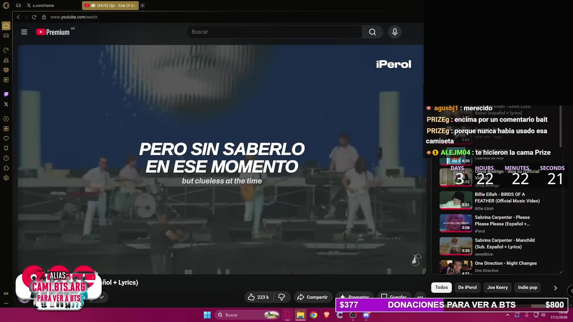Go back with the browser back arrow
This screenshot has width=573, height=322.
click(18, 17)
